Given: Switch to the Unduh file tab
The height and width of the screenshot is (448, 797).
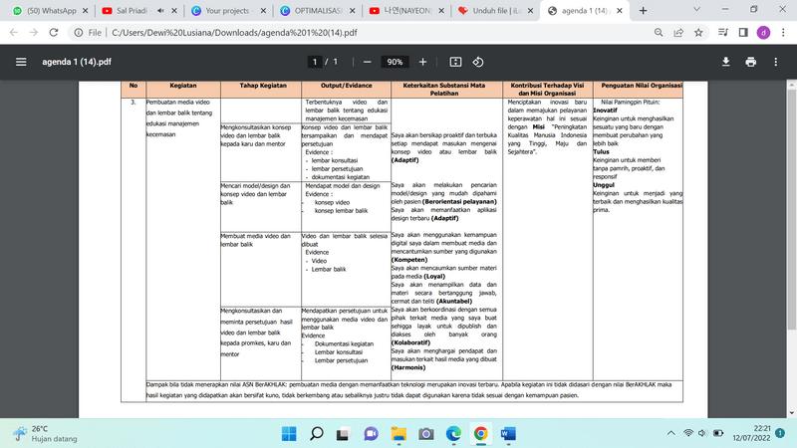Looking at the screenshot, I should pos(496,11).
